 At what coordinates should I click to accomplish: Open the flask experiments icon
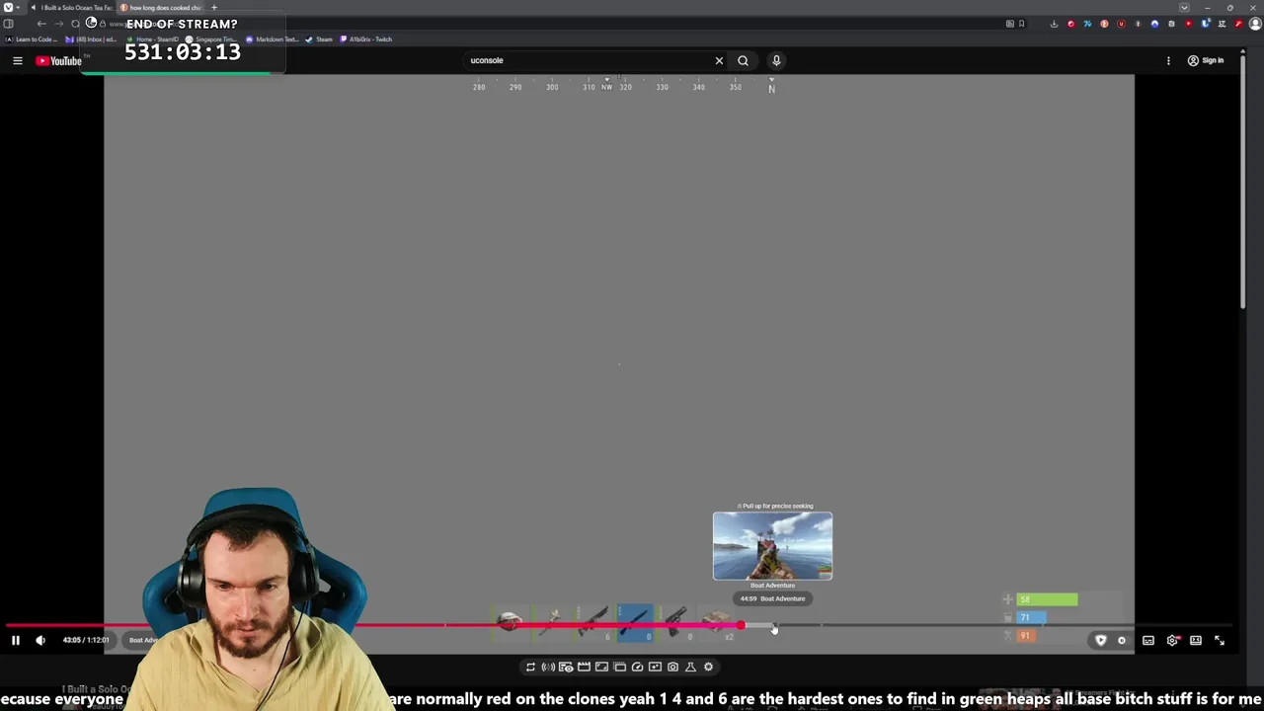(690, 667)
